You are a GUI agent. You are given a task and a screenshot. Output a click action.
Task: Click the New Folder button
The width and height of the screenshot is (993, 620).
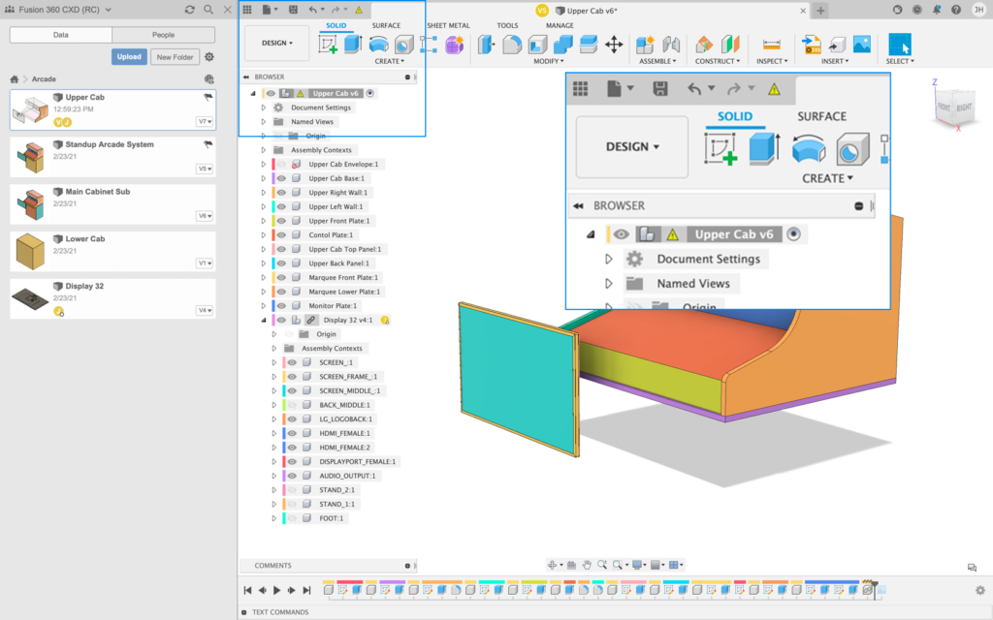click(175, 57)
